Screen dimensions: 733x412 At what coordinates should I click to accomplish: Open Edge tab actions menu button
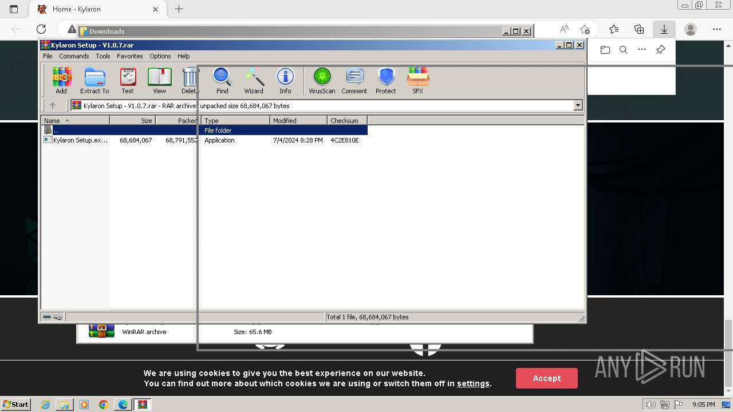click(x=14, y=9)
